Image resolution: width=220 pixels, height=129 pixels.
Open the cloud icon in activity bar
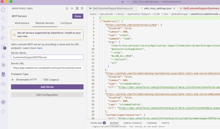click(3, 93)
